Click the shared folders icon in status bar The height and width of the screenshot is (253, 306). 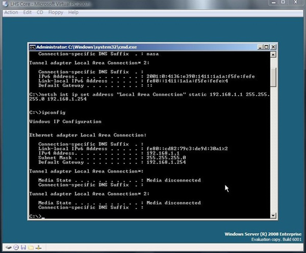[x=31, y=248]
